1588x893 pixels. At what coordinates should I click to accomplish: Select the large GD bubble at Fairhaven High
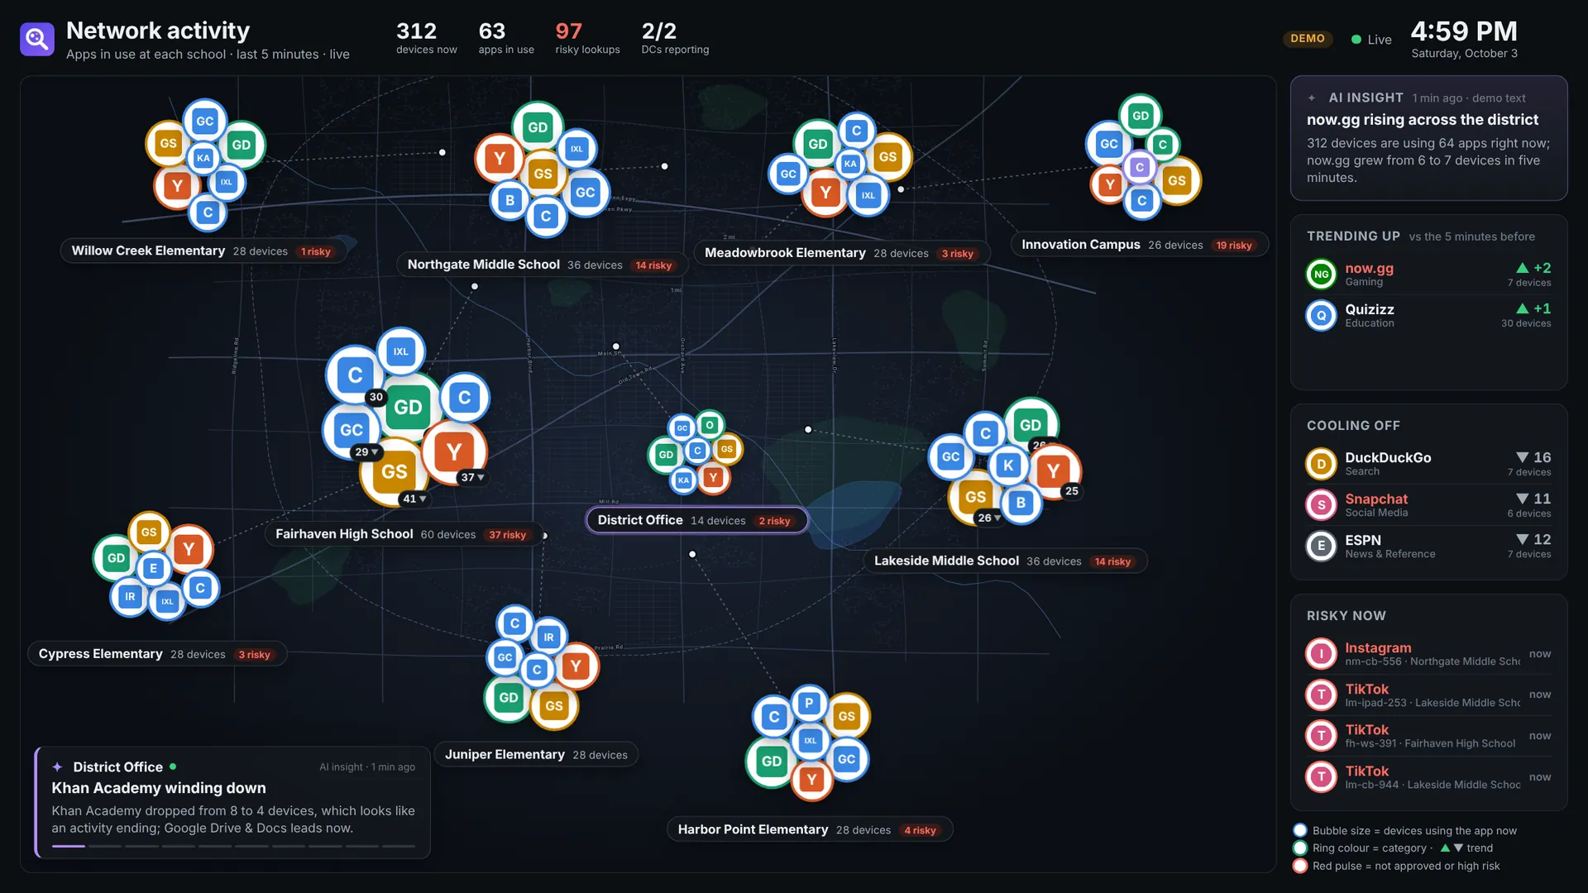pyautogui.click(x=408, y=407)
